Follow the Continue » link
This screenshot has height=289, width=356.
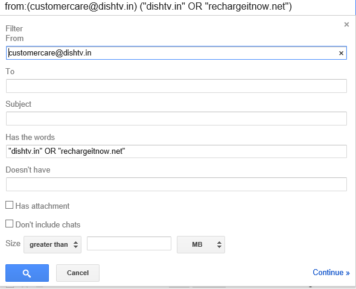pyautogui.click(x=331, y=273)
